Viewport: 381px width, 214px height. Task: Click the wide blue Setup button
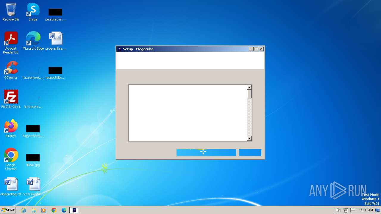coord(206,152)
